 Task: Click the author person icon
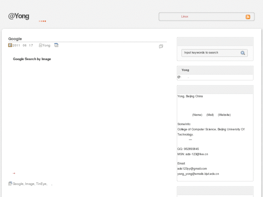pos(41,45)
